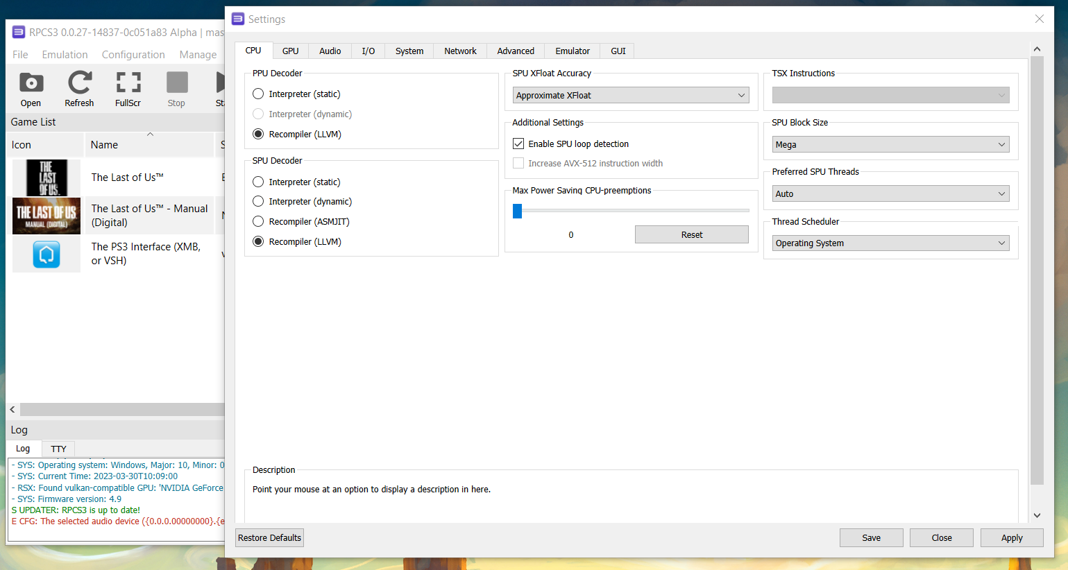Switch to the CPU settings tab
1068x570 pixels.
(x=253, y=51)
